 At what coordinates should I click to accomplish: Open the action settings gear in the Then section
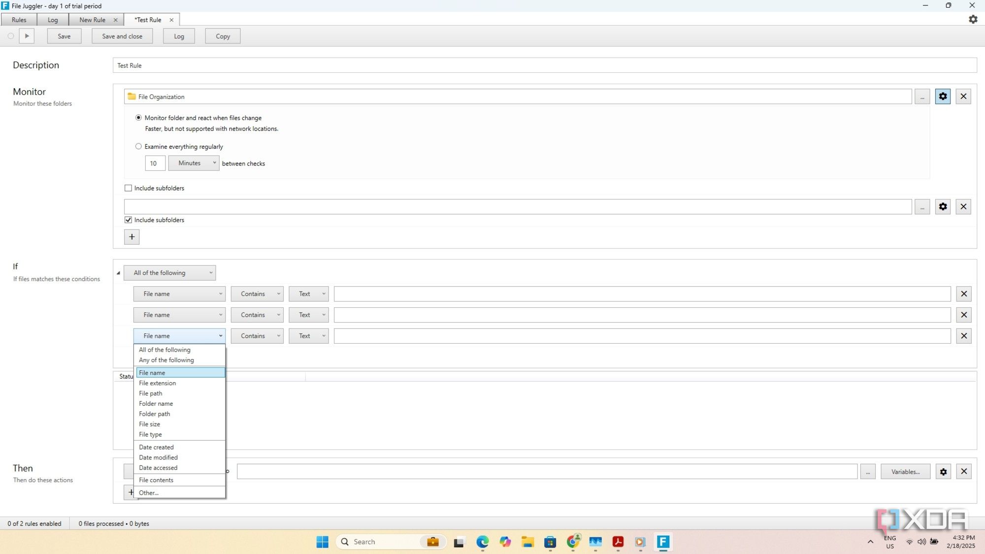tap(943, 471)
